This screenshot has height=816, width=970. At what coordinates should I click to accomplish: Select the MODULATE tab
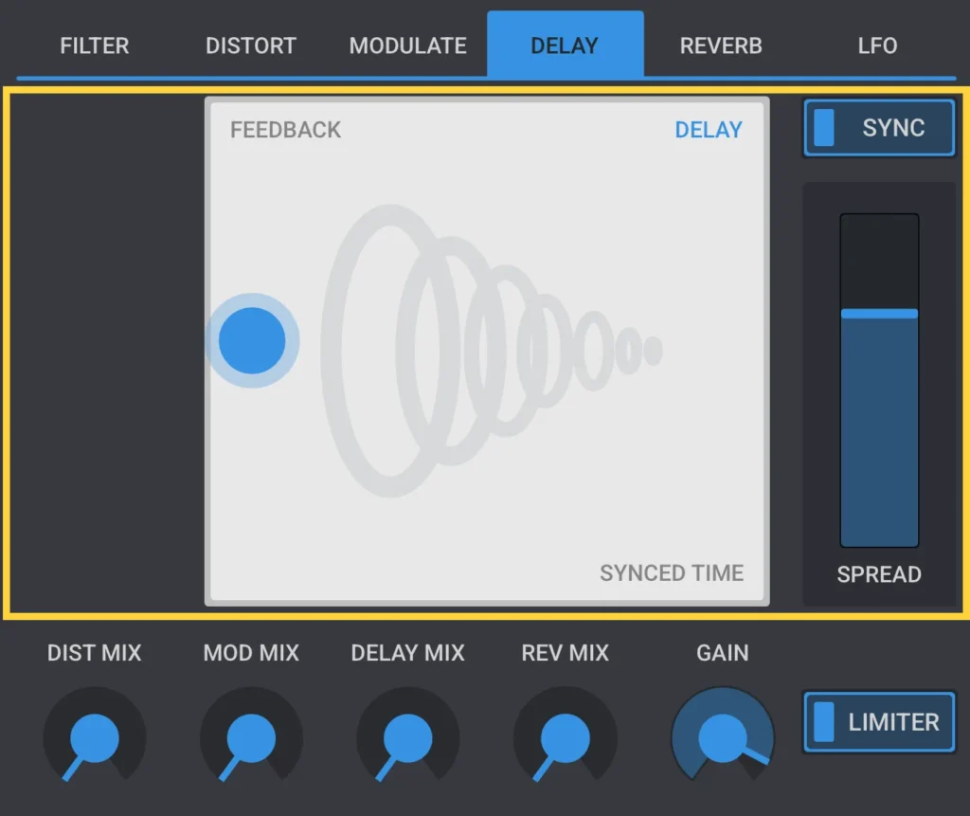click(407, 45)
